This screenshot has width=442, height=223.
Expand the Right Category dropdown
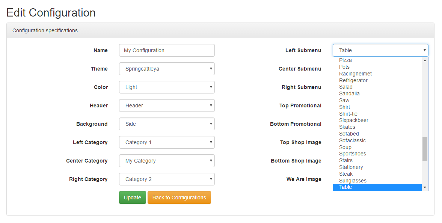tap(167, 179)
